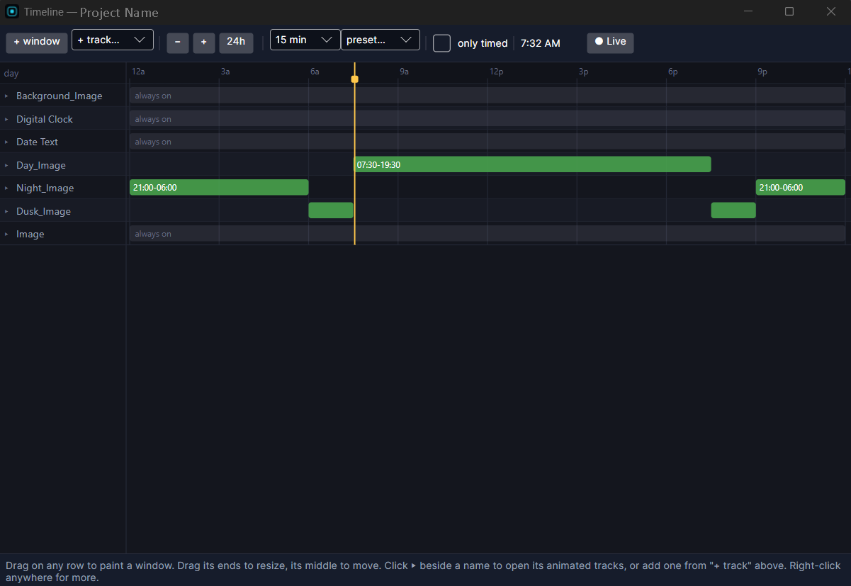The height and width of the screenshot is (586, 851).
Task: Close the Timeline window
Action: pyautogui.click(x=831, y=11)
